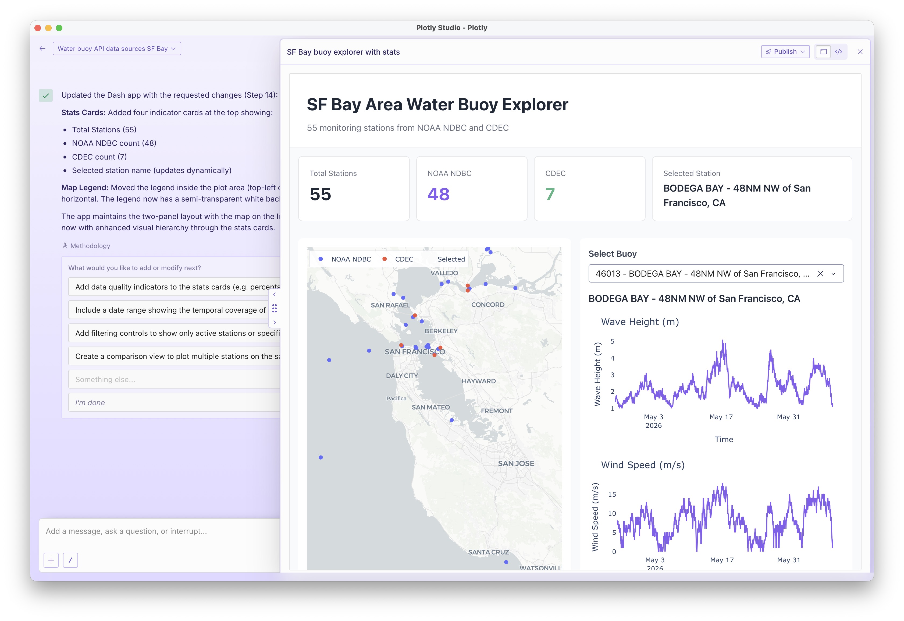Click the Total Stations (55) bullet
Image resolution: width=904 pixels, height=621 pixels.
coord(104,130)
